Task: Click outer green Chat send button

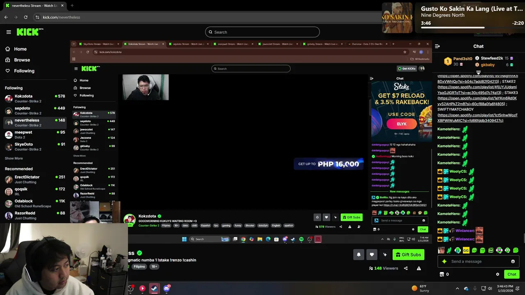Action: pos(511,274)
